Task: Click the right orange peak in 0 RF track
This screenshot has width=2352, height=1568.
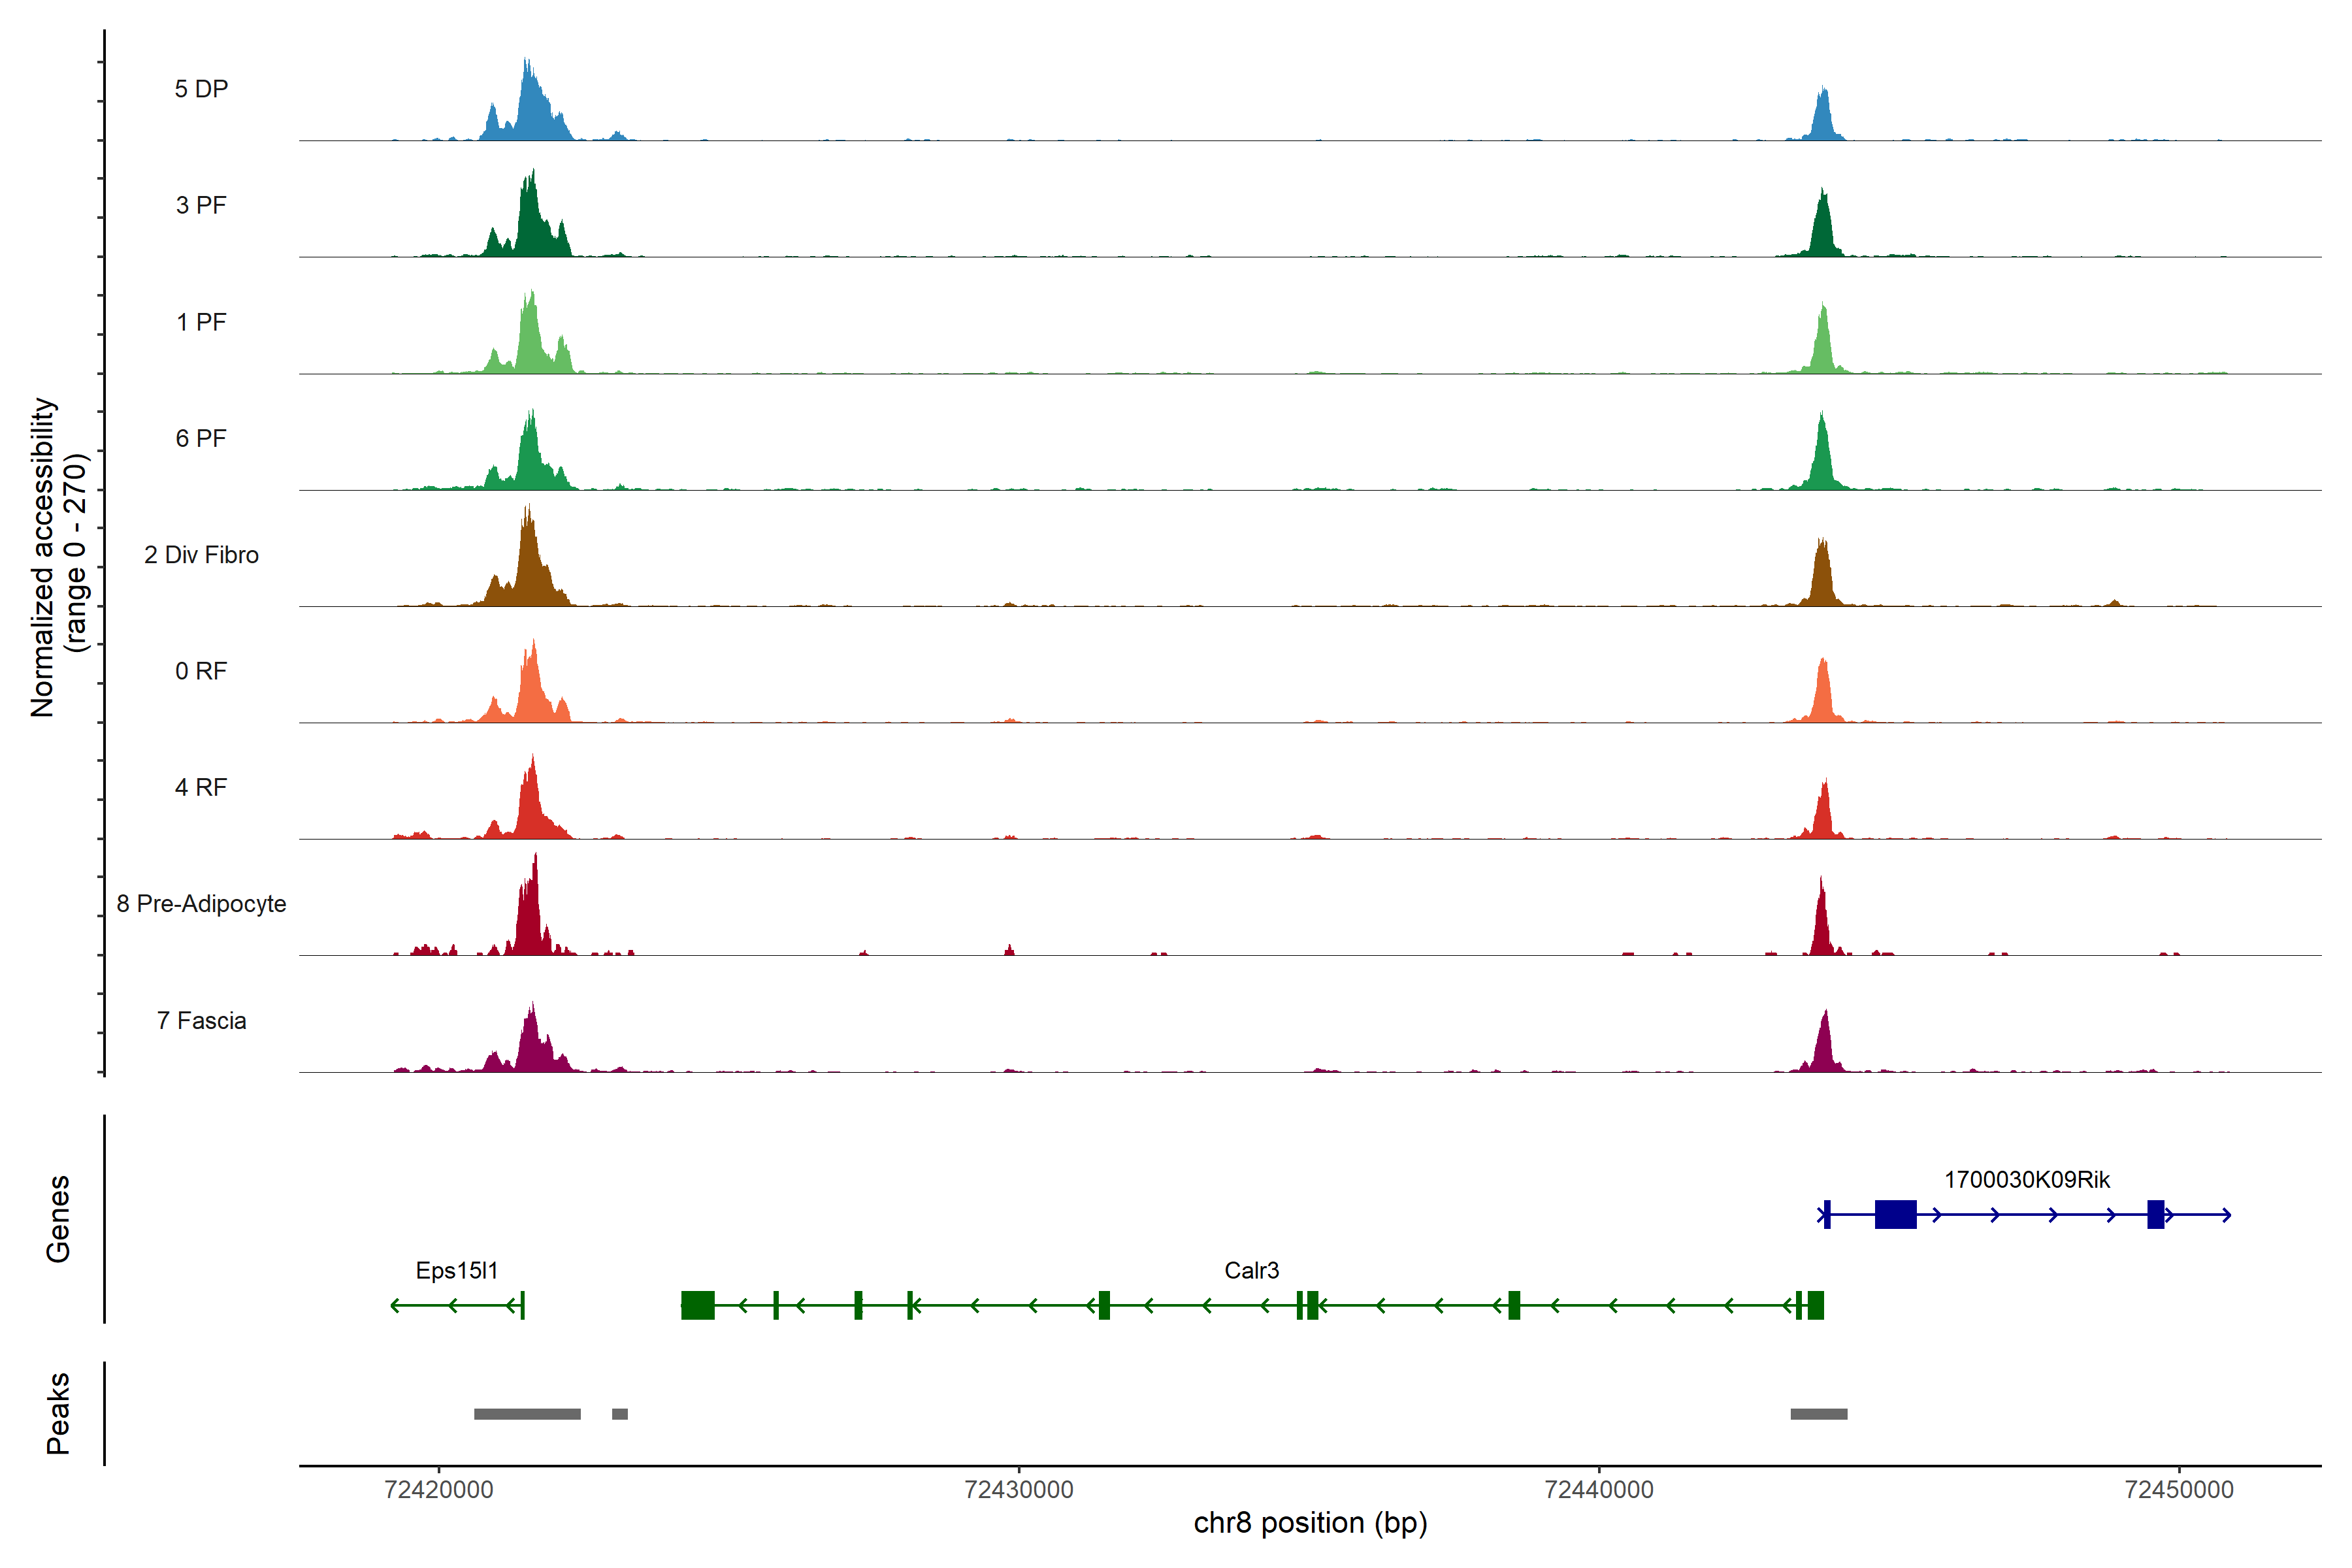Action: (x=1823, y=695)
